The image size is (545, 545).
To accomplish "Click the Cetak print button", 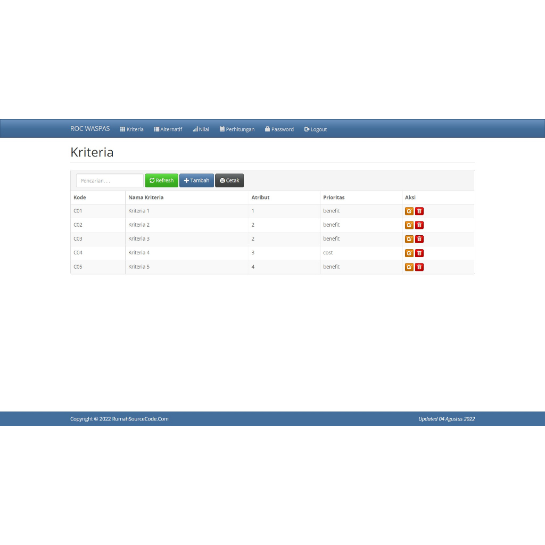I will pyautogui.click(x=229, y=180).
